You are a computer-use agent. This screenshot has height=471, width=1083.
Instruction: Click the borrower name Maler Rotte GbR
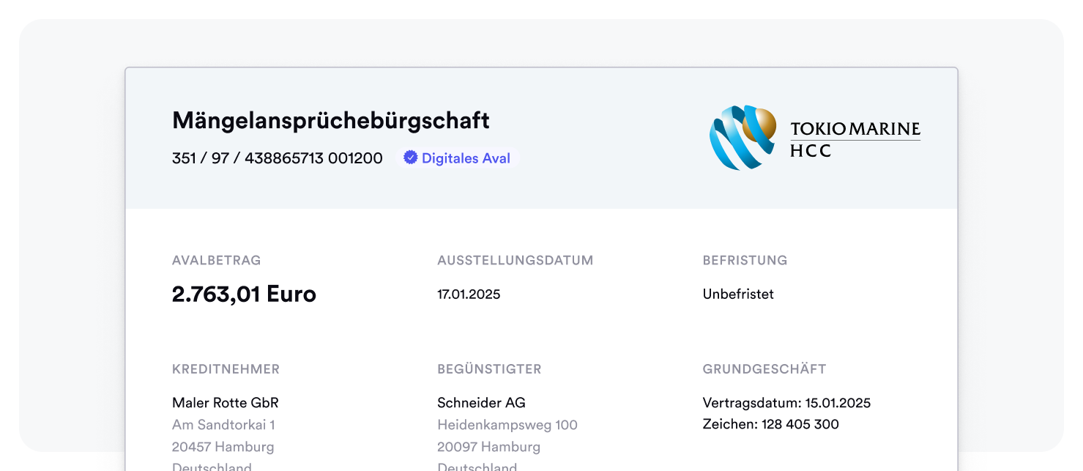[x=225, y=403]
